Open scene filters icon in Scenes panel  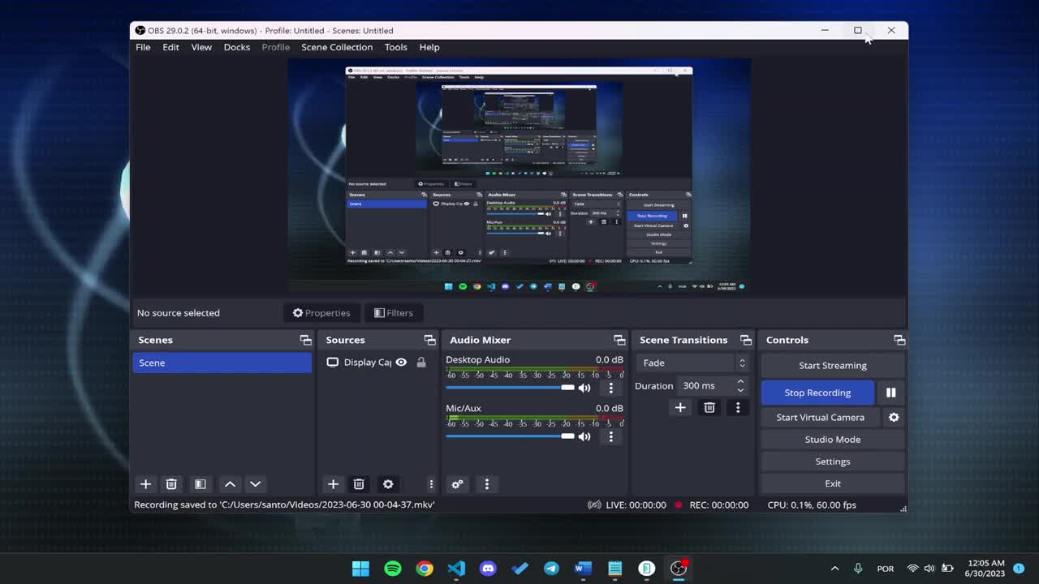point(200,484)
